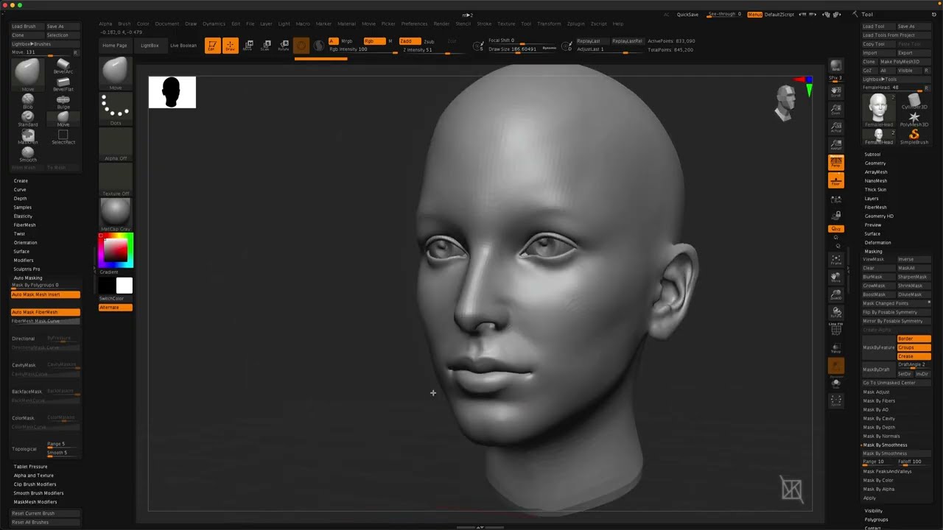Click the Scroll canvas icon
This screenshot has height=530, width=943.
(835, 91)
